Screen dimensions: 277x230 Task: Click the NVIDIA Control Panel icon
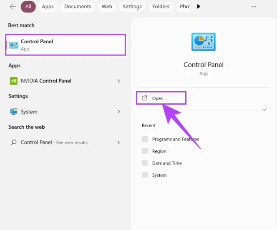14,81
